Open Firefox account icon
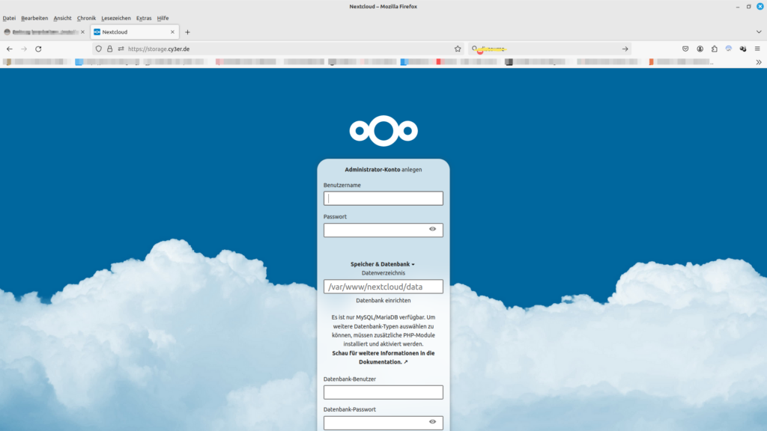 pos(700,49)
